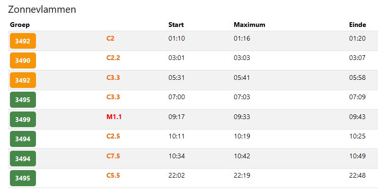Screen dimensions: 378x189
Task: Select the 3494 badge beside C2.5 flare
Action: (23, 139)
